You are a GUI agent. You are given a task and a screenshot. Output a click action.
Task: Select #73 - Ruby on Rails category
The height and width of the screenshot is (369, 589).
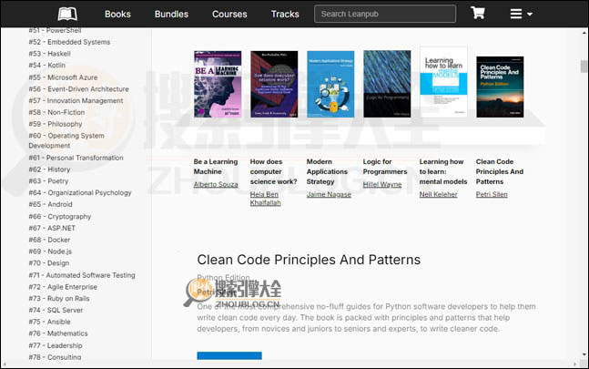click(59, 298)
